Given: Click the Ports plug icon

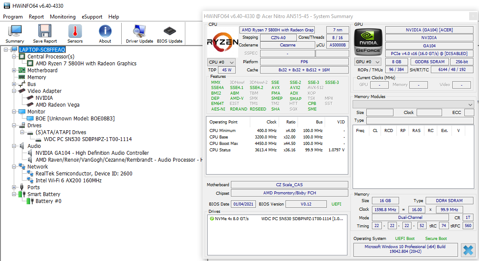Looking at the screenshot, I should [21, 187].
